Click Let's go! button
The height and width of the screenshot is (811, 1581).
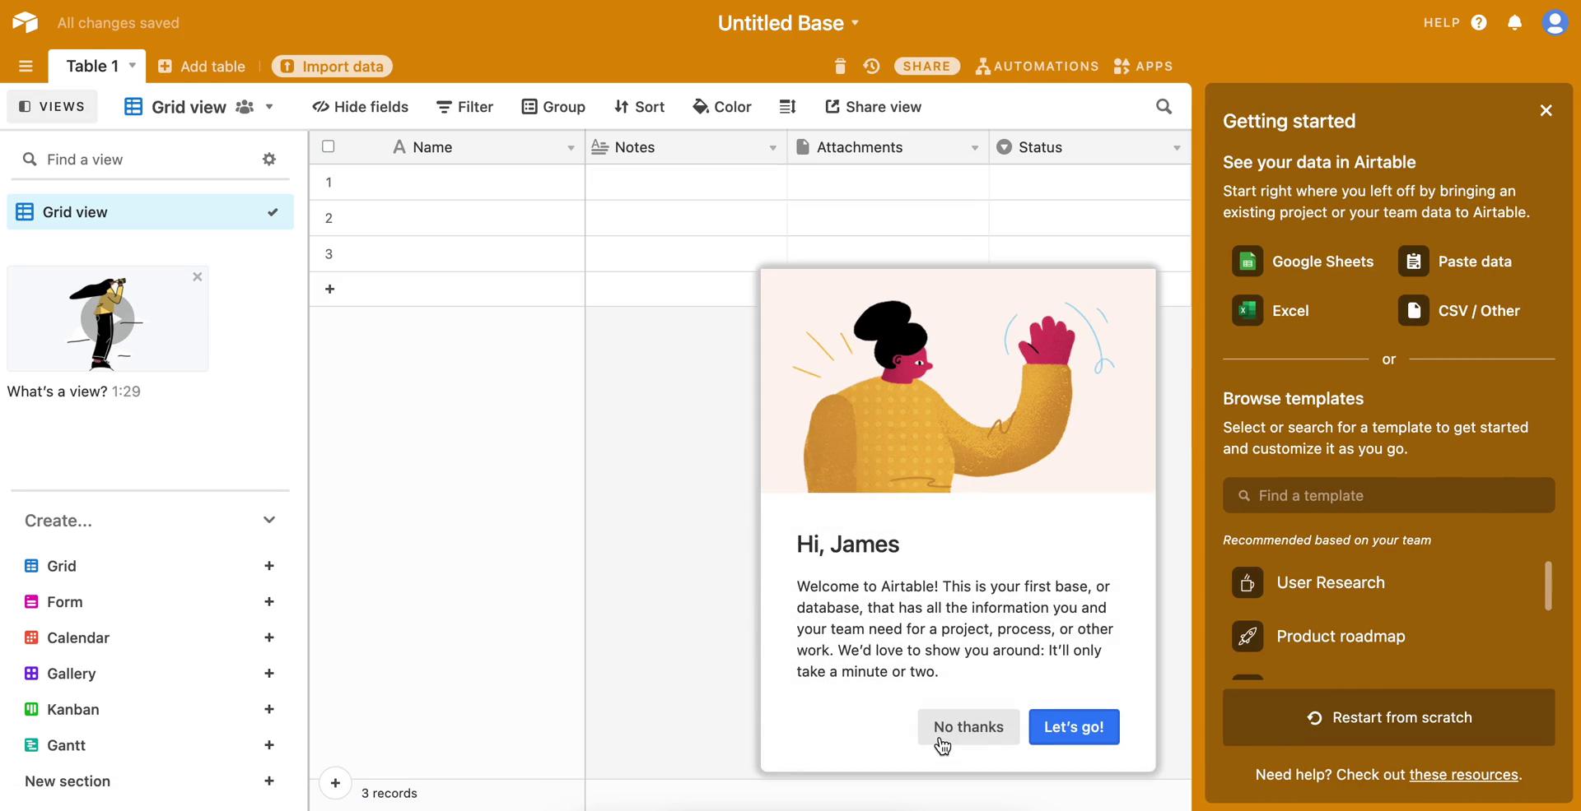1074,727
